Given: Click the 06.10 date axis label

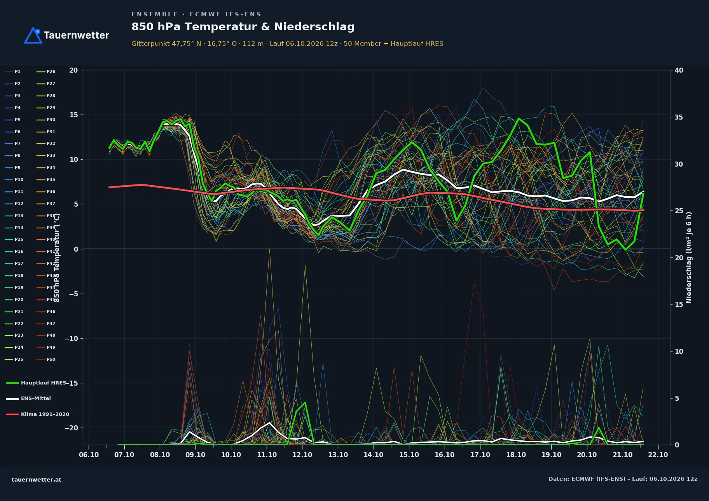Looking at the screenshot, I should (89, 455).
